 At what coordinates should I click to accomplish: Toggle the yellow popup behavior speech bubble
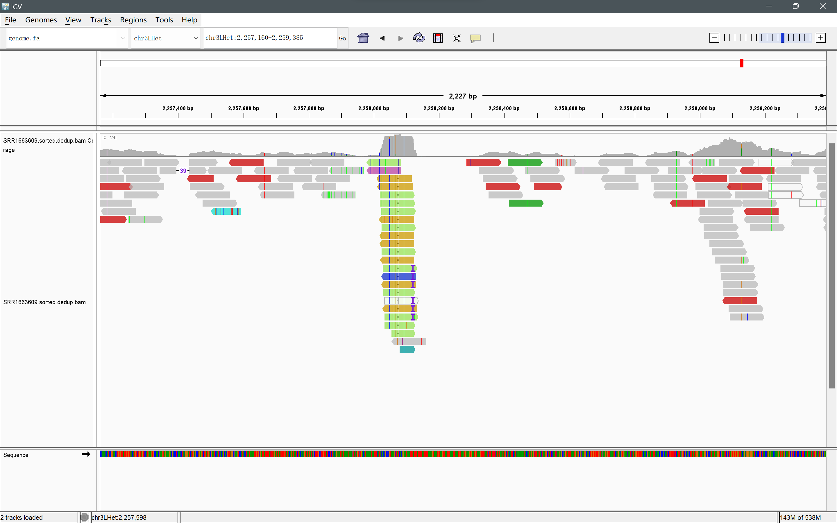click(475, 38)
